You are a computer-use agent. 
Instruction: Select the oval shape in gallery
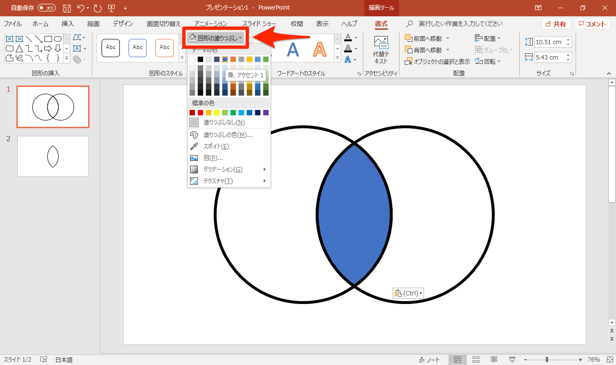[x=58, y=39]
